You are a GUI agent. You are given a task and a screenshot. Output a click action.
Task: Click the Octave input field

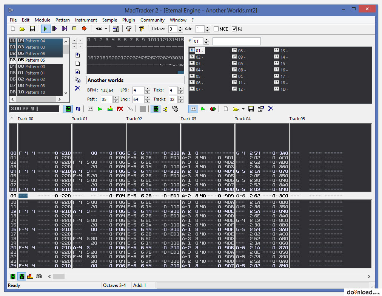click(173, 29)
